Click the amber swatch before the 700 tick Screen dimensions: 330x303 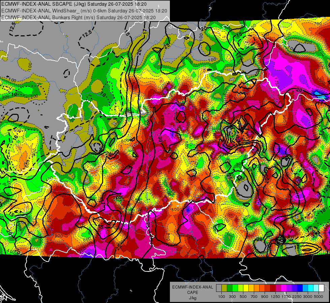coord(251,288)
